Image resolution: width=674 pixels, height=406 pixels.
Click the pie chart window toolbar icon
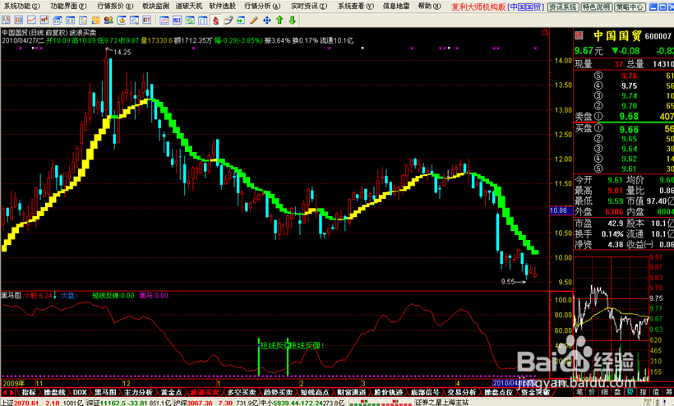pyautogui.click(x=122, y=21)
